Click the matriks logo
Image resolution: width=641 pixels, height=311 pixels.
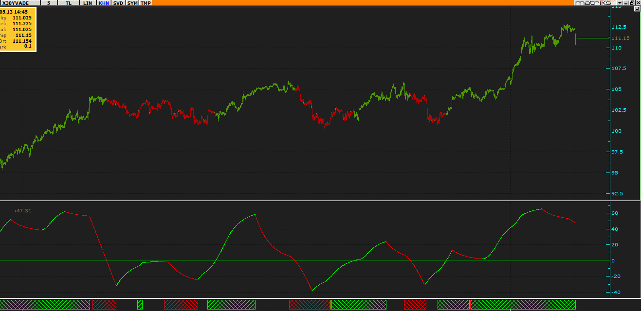(x=593, y=3)
